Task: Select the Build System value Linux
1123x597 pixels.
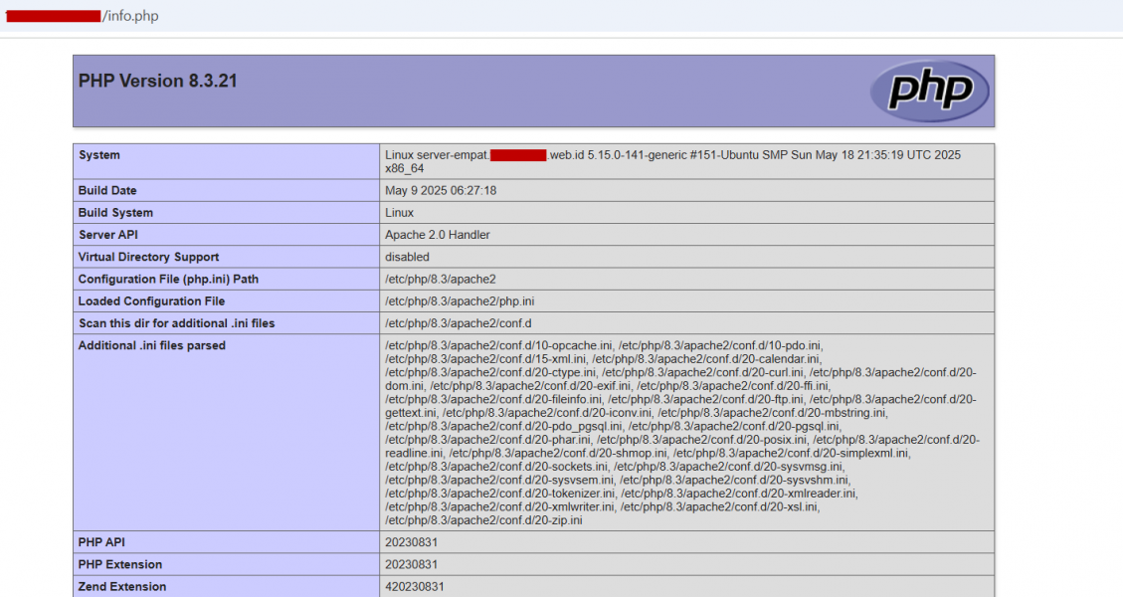Action: tap(399, 213)
